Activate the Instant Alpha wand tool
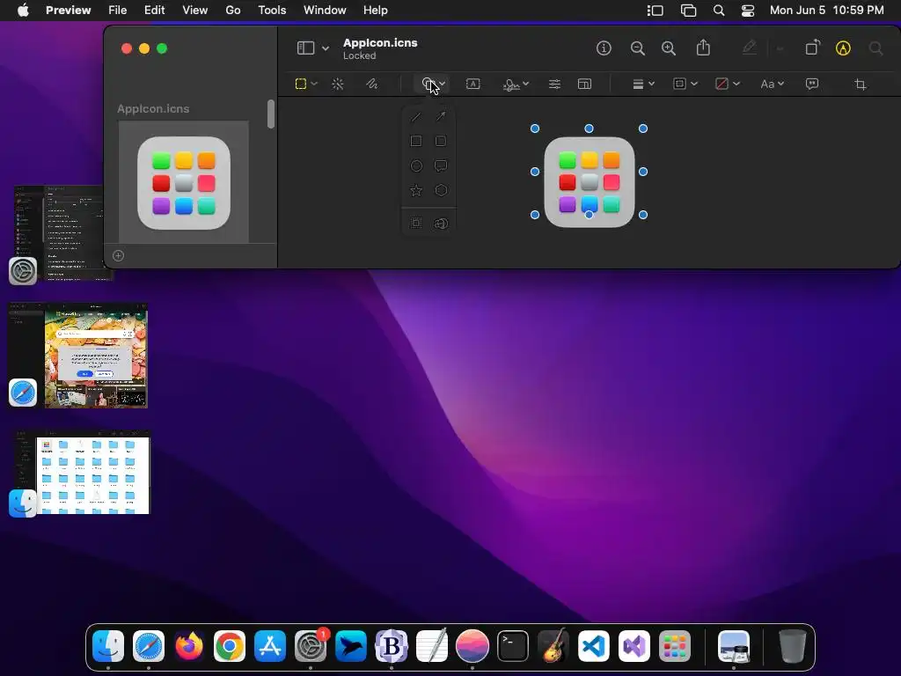The image size is (901, 676). pyautogui.click(x=338, y=84)
